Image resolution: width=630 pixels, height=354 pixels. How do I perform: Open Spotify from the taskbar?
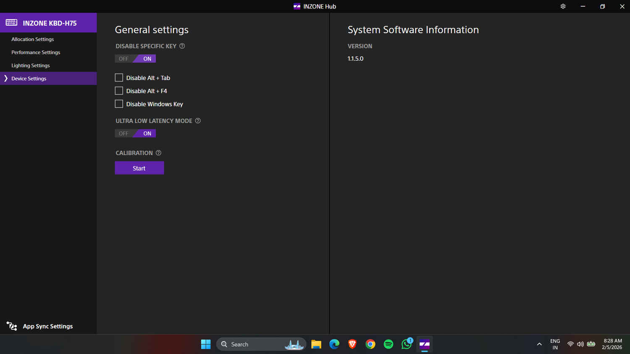388,344
